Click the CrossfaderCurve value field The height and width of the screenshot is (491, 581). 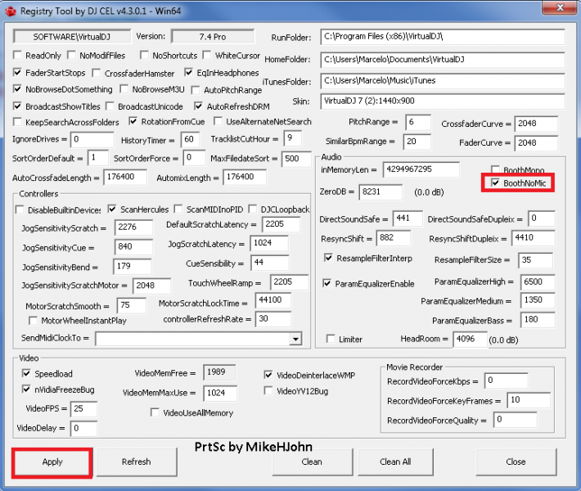coord(536,124)
